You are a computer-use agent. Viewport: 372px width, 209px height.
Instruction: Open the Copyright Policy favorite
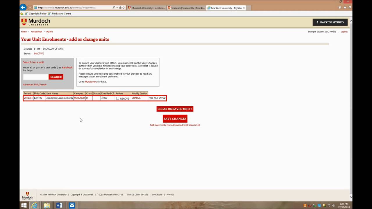click(x=36, y=14)
